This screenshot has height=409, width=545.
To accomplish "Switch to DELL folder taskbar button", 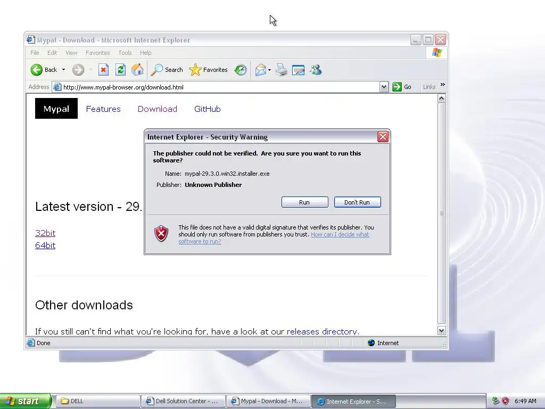I will click(x=98, y=401).
